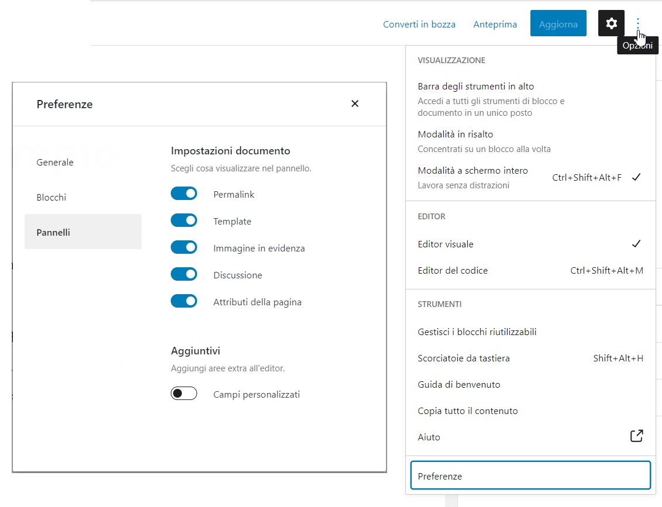This screenshot has width=662, height=507.
Task: Switch to the Generale tab
Action: (x=55, y=162)
